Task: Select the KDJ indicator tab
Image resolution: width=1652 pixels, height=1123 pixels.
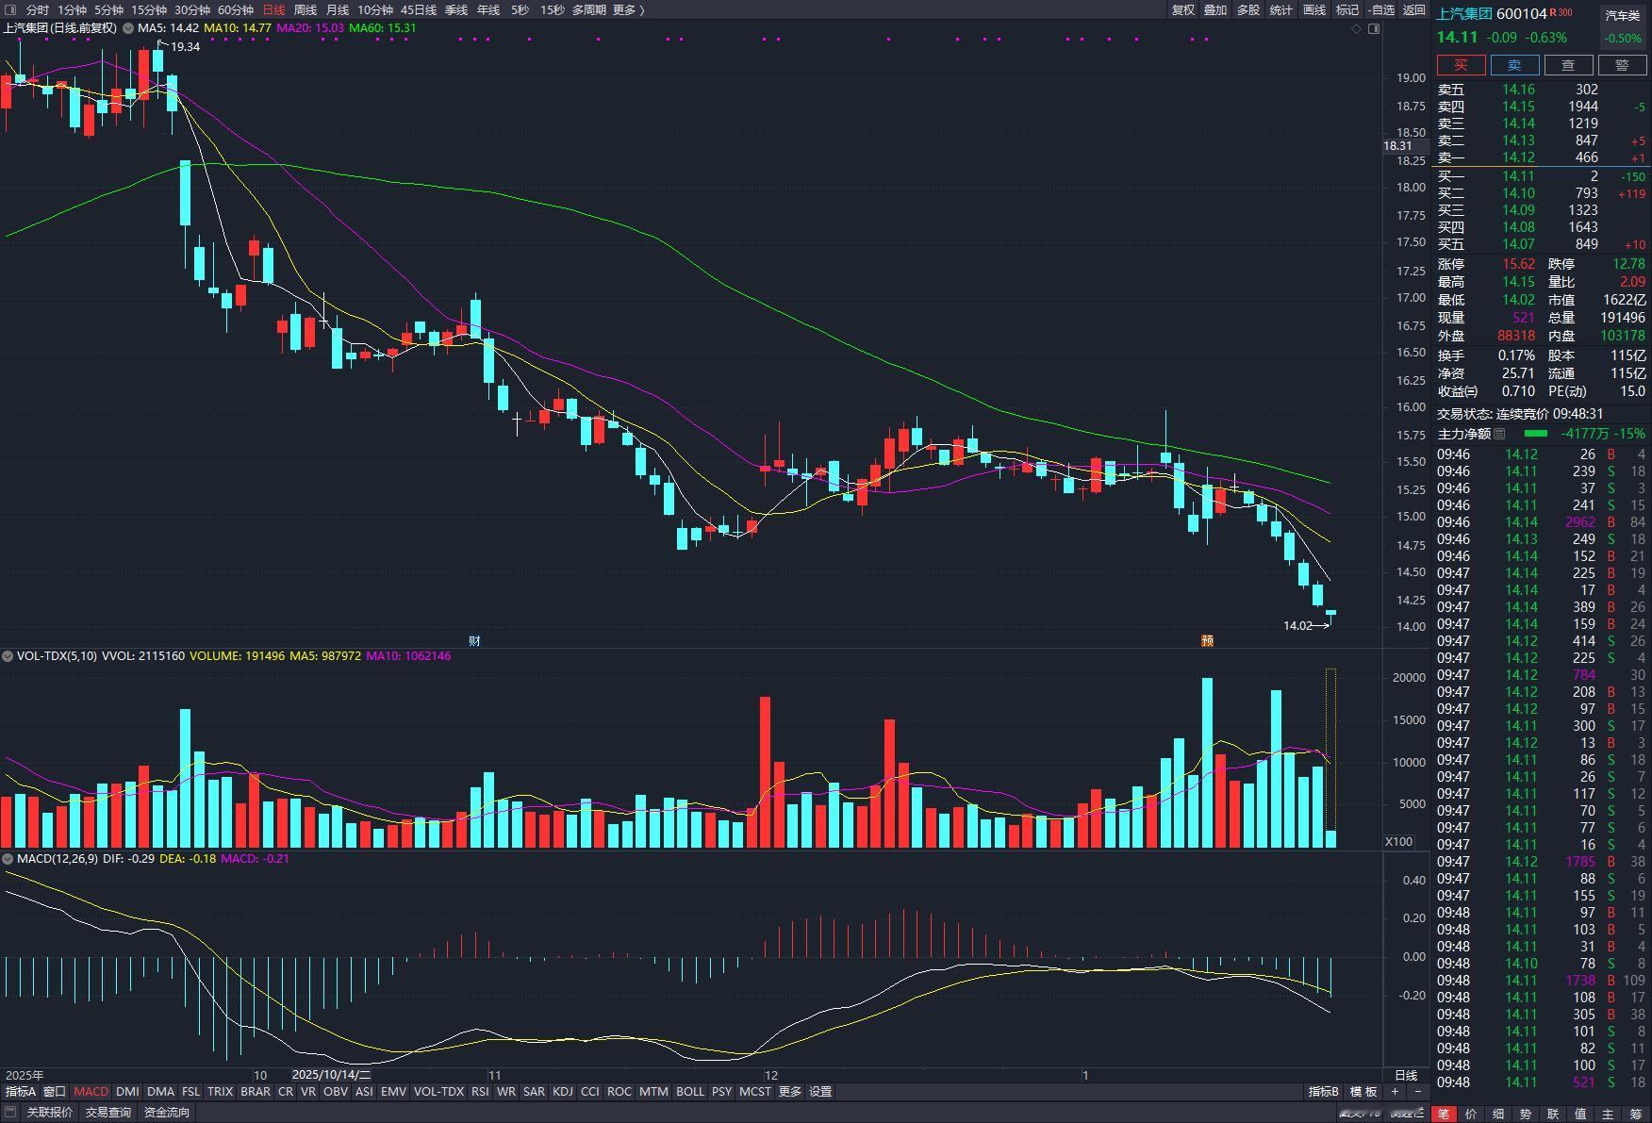Action: [563, 1092]
